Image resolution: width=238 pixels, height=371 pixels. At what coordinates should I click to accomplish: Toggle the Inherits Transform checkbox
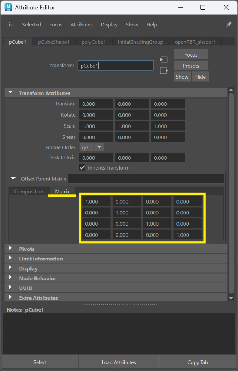point(83,168)
